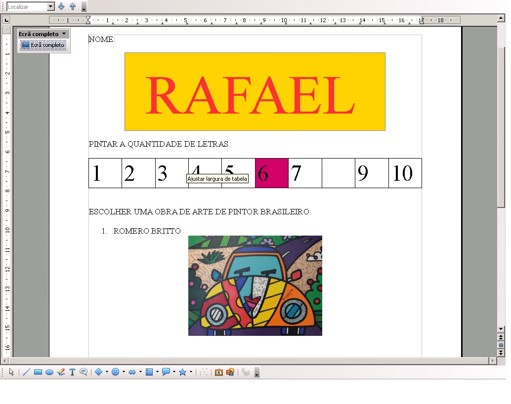Image resolution: width=511 pixels, height=404 pixels.
Task: Open Stars dropdown arrow
Action: 191,372
